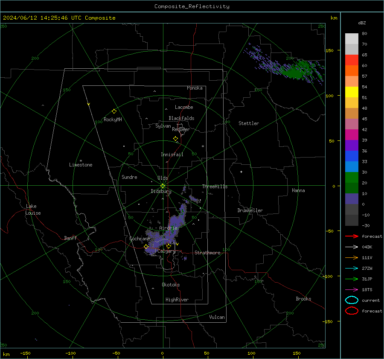Click the magenta 18TS arrow icon
This screenshot has height=359, width=384.
coord(352,290)
